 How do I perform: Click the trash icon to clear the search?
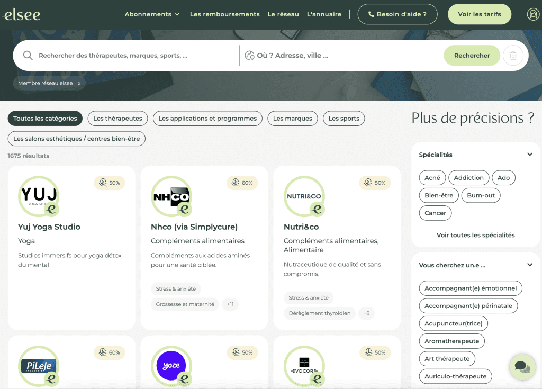click(x=513, y=55)
